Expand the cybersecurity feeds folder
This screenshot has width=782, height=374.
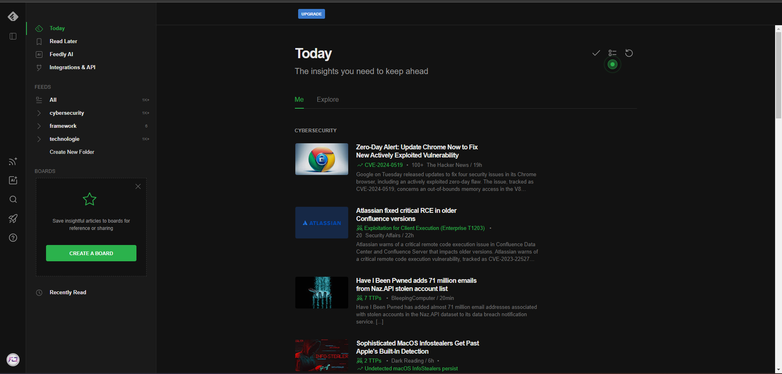[x=39, y=113]
